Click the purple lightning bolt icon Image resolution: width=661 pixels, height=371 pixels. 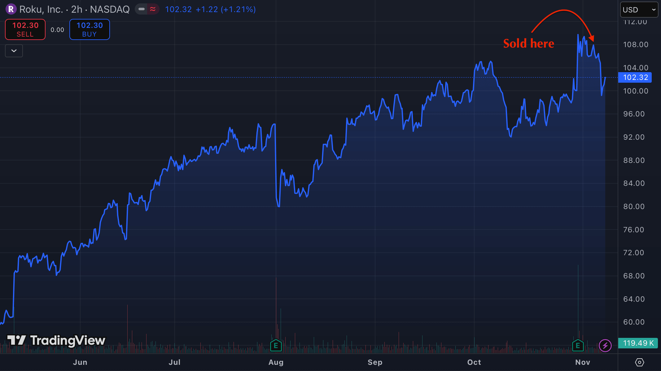pyautogui.click(x=605, y=345)
